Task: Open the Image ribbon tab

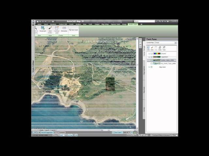Action: pos(124,24)
